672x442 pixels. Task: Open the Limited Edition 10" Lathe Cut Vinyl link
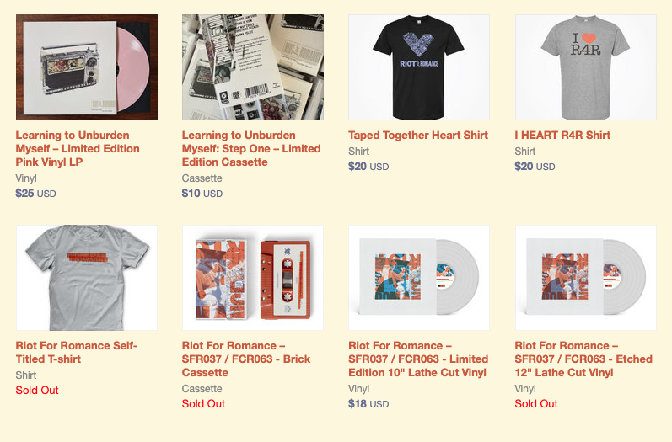point(417,359)
